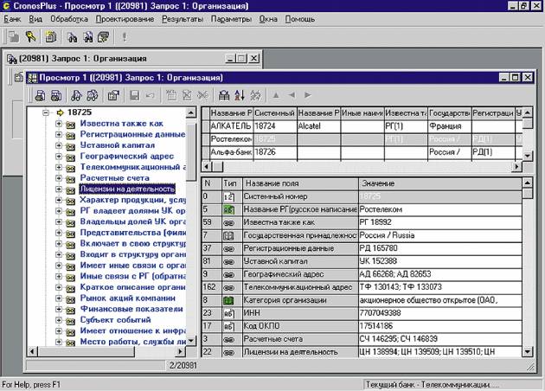Click the form window icon beside main toolbar binoculars

(x=103, y=37)
